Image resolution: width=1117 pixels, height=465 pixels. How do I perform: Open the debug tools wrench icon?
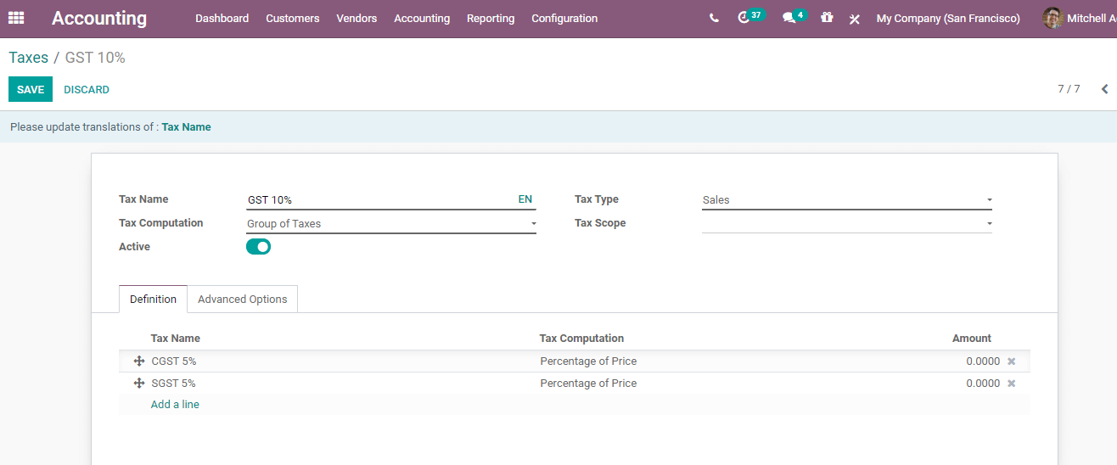click(x=855, y=19)
